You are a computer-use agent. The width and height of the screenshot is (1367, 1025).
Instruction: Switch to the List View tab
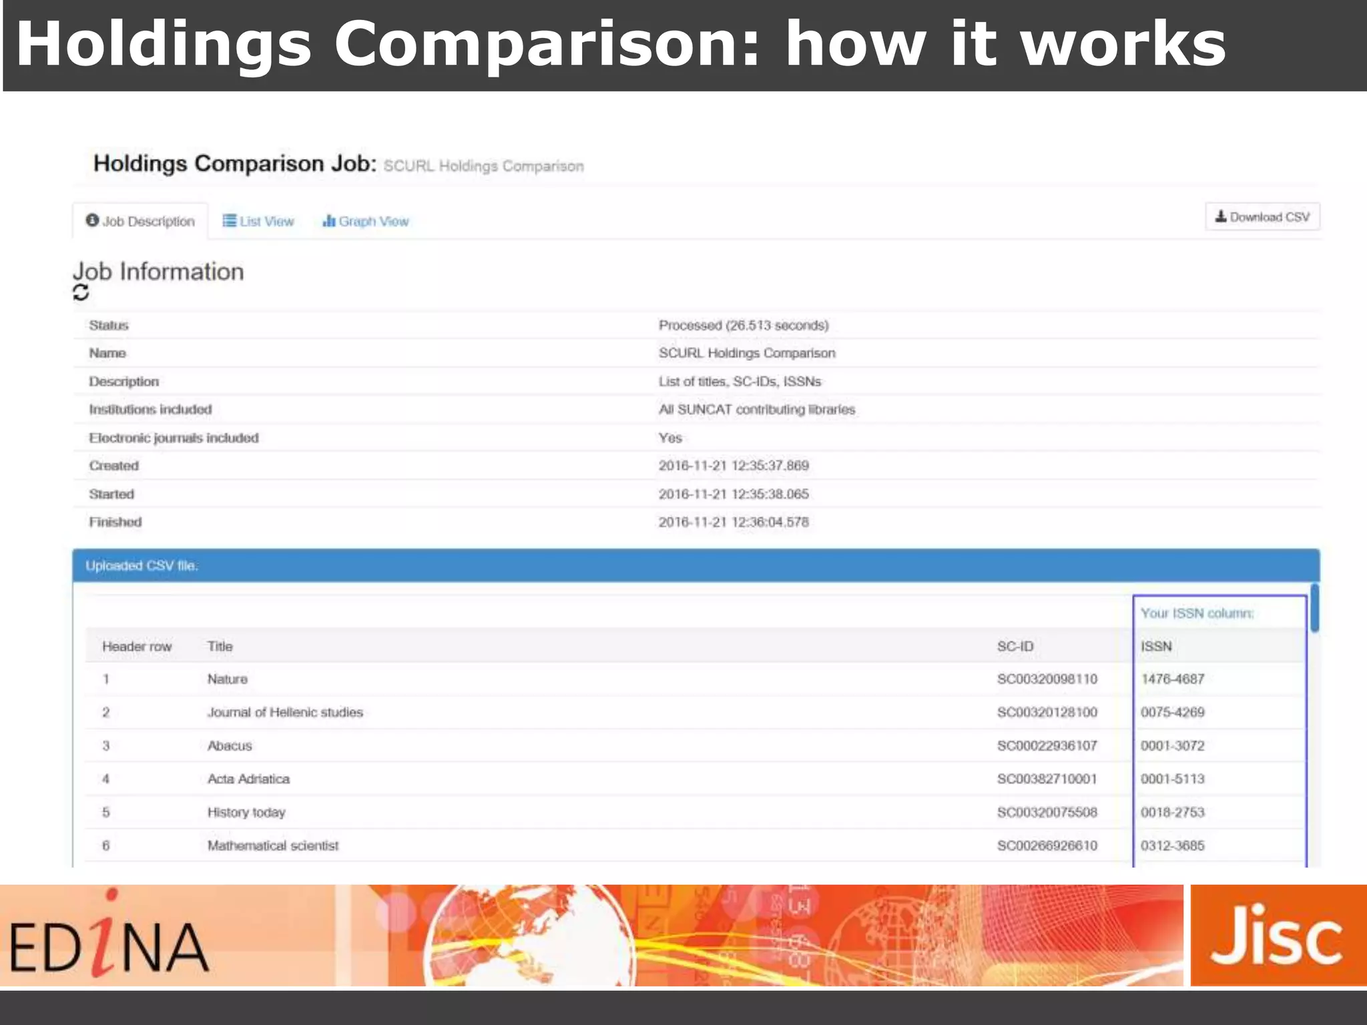pyautogui.click(x=258, y=221)
